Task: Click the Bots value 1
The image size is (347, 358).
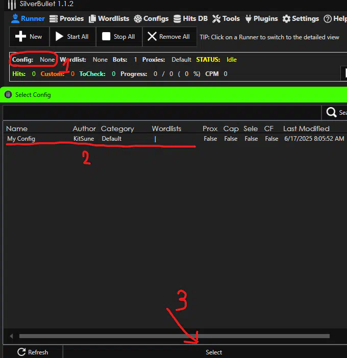Action: point(135,60)
